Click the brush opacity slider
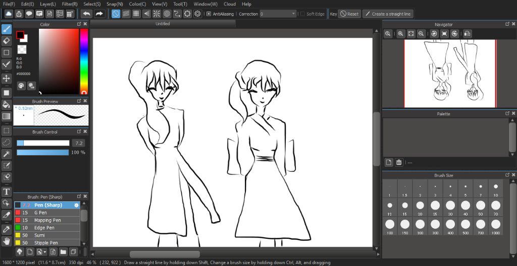The width and height of the screenshot is (517, 266). point(43,153)
